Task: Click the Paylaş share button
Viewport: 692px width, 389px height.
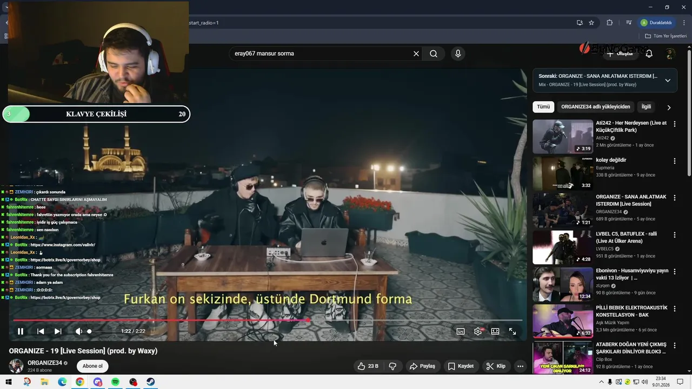Action: point(422,366)
